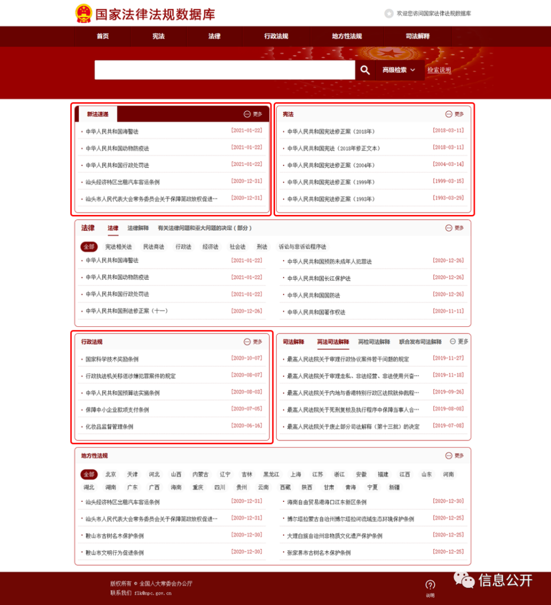The image size is (551, 605).
Task: Select the 新法速递 tab header
Action: [x=97, y=114]
